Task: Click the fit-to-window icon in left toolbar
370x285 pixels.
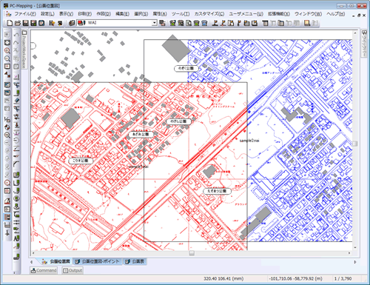Action: pos(7,42)
